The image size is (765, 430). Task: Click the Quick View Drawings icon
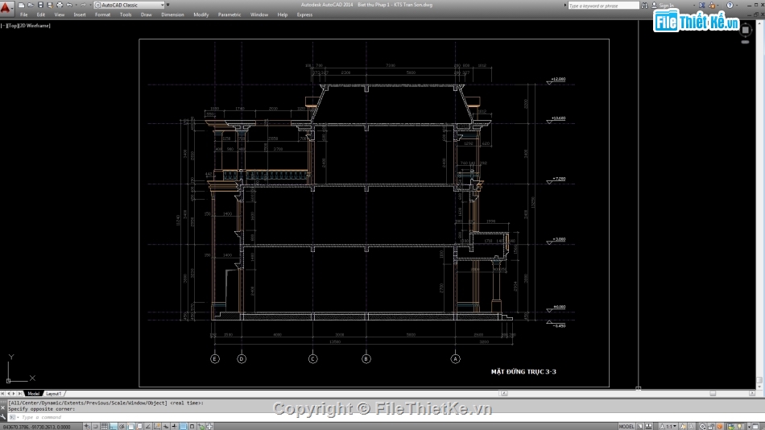point(648,427)
